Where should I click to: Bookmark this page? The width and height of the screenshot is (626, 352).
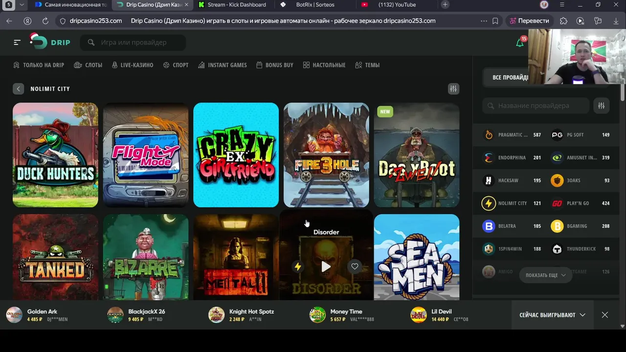pos(495,21)
